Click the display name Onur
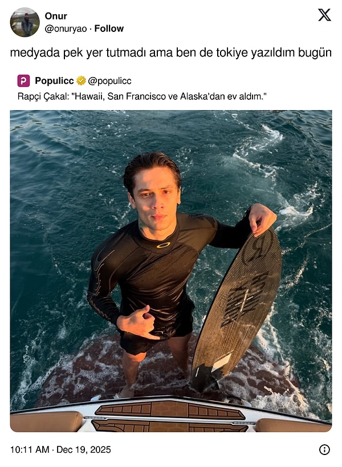342x467 pixels. [56, 16]
